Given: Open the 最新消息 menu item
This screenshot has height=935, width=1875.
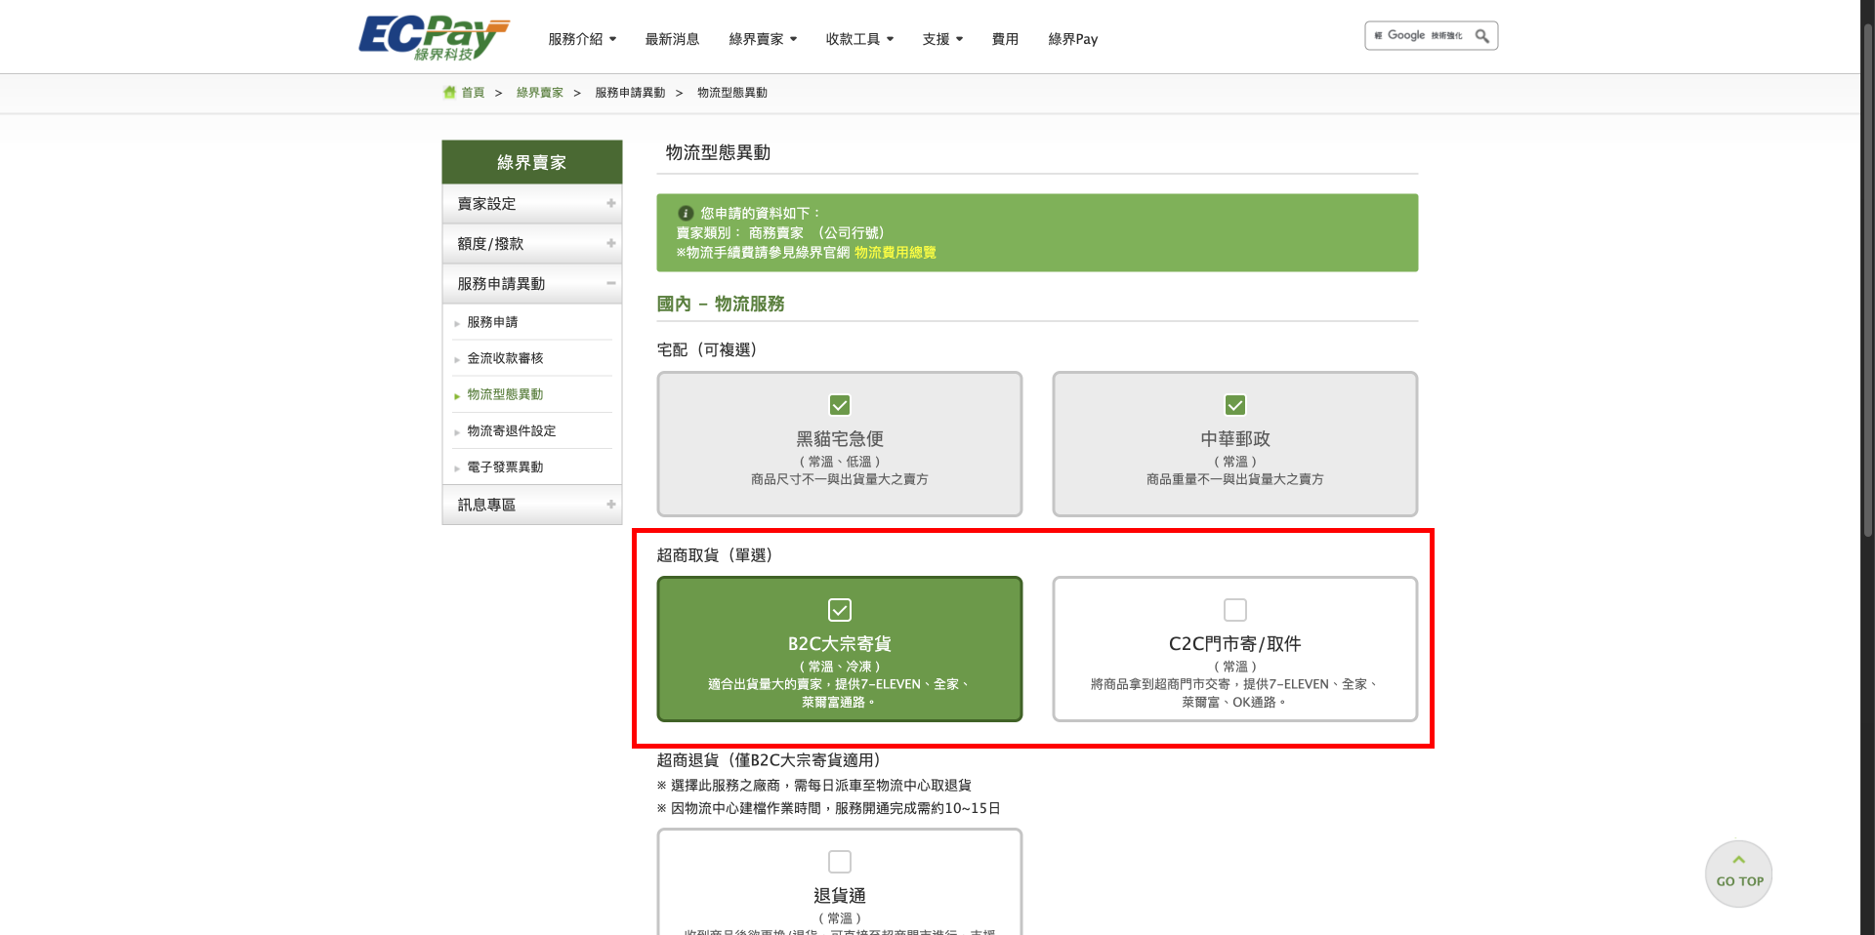Looking at the screenshot, I should coord(672,39).
